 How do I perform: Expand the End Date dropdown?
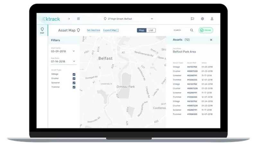74,61
